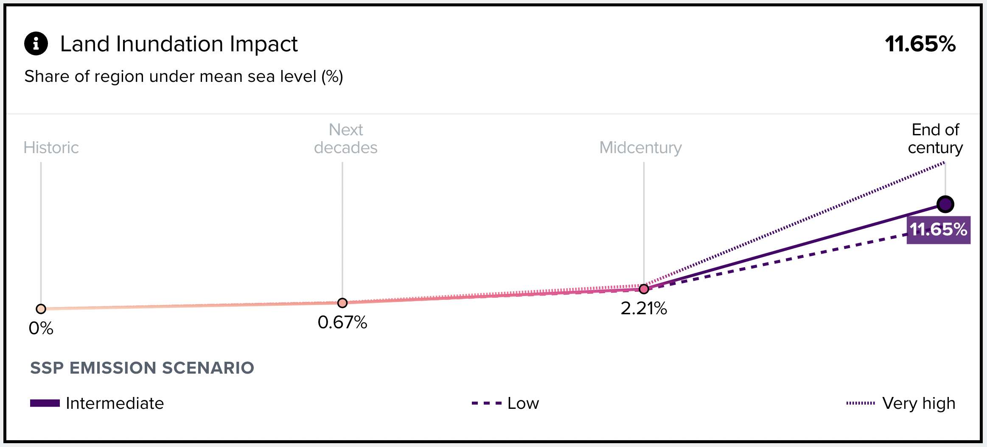Image resolution: width=987 pixels, height=447 pixels.
Task: Click the Historic data point circle
Action: pos(41,309)
